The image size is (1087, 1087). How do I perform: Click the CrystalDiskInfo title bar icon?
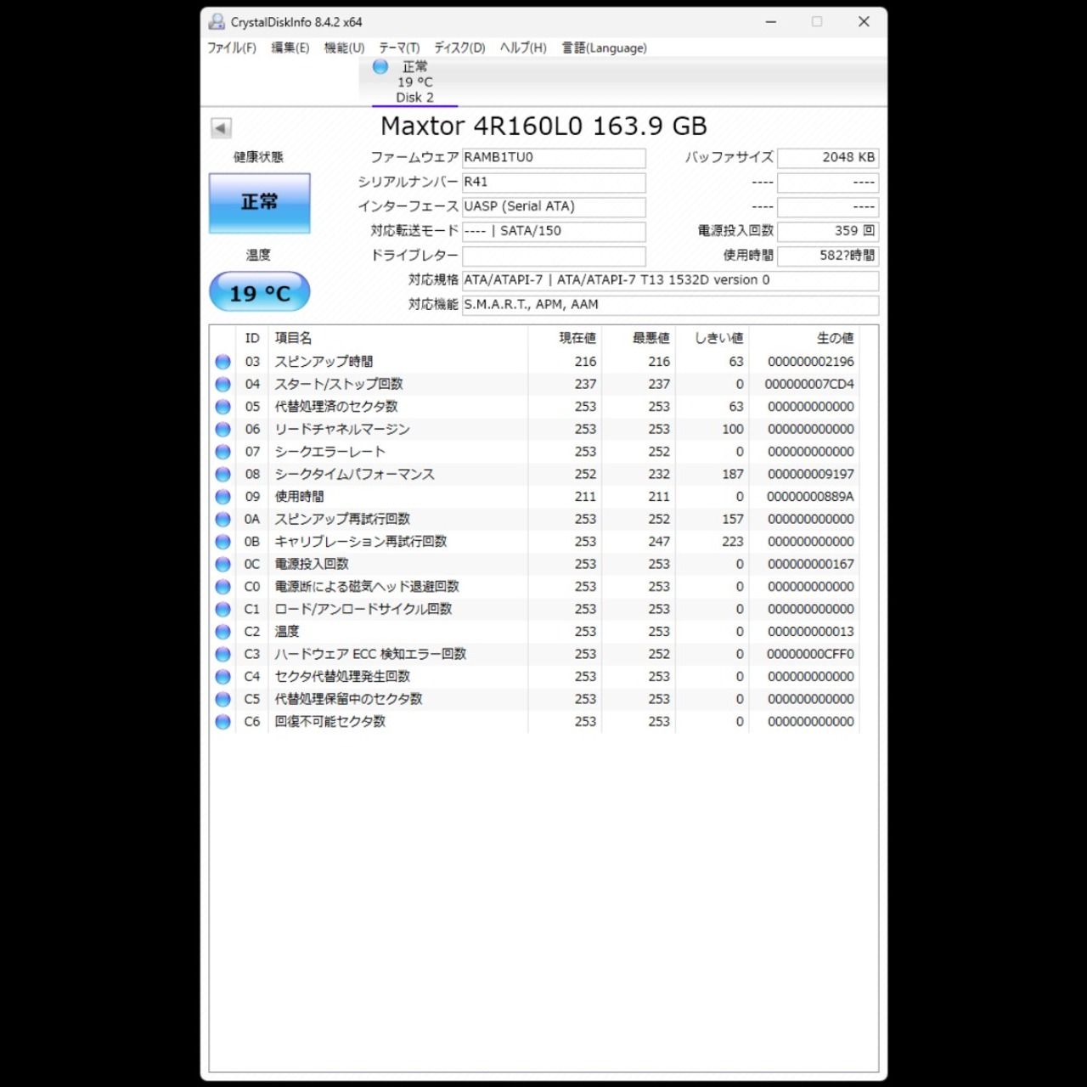click(x=217, y=22)
